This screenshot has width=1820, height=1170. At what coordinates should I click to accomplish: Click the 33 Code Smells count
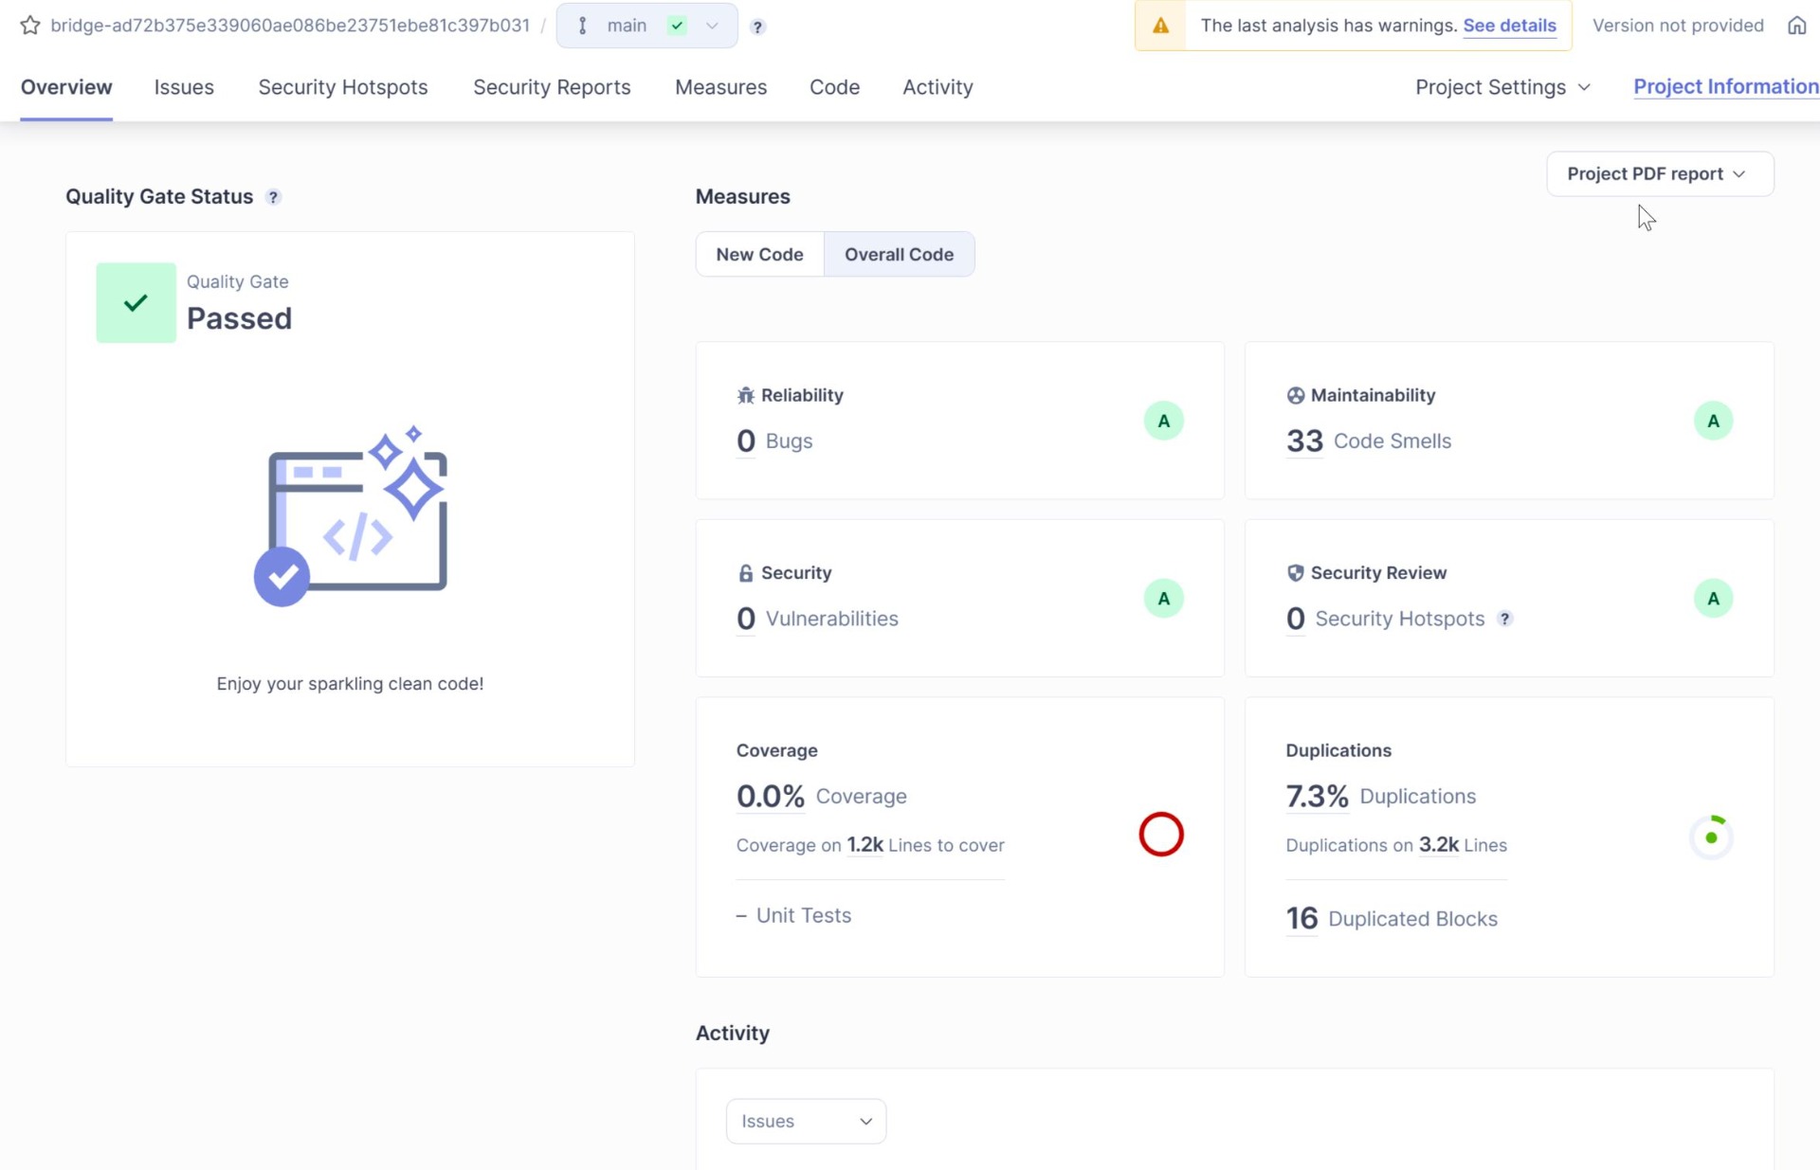[x=1304, y=441]
